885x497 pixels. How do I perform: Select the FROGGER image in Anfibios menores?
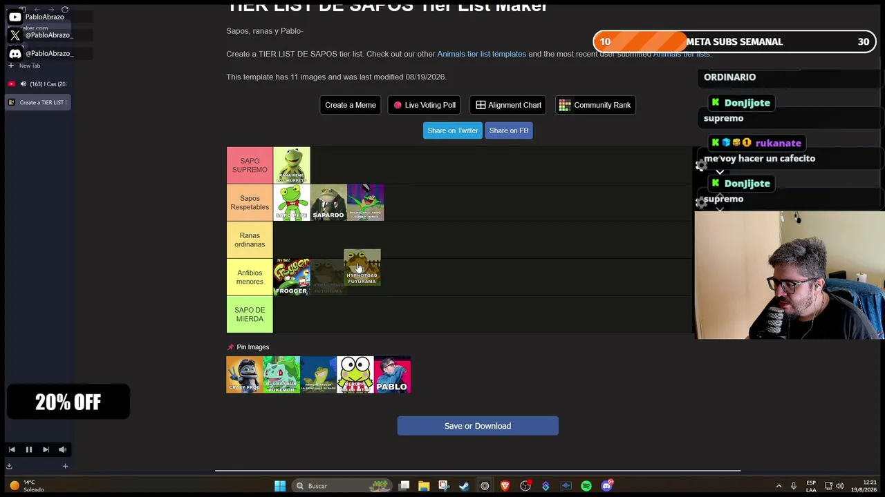pyautogui.click(x=292, y=277)
